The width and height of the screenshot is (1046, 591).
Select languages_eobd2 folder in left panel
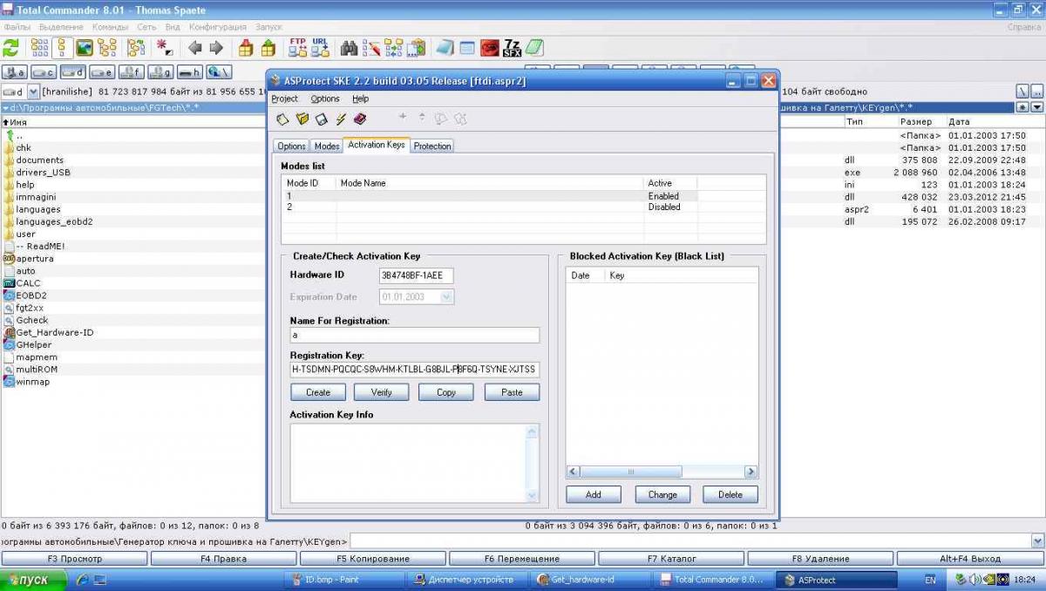click(x=47, y=221)
